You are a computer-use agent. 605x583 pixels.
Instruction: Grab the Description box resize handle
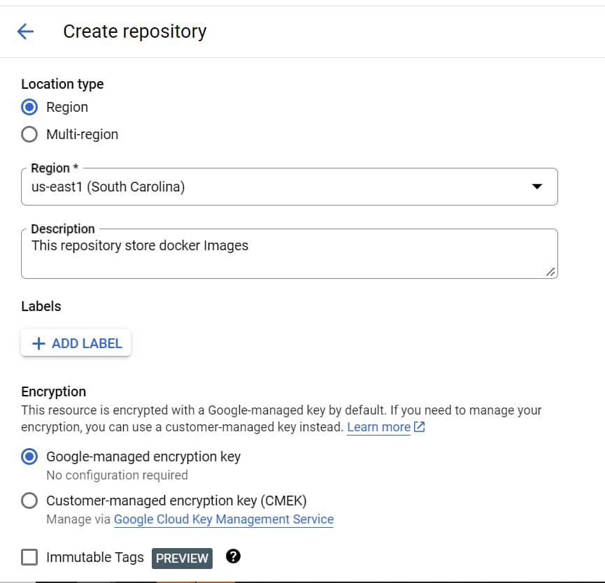tap(550, 271)
